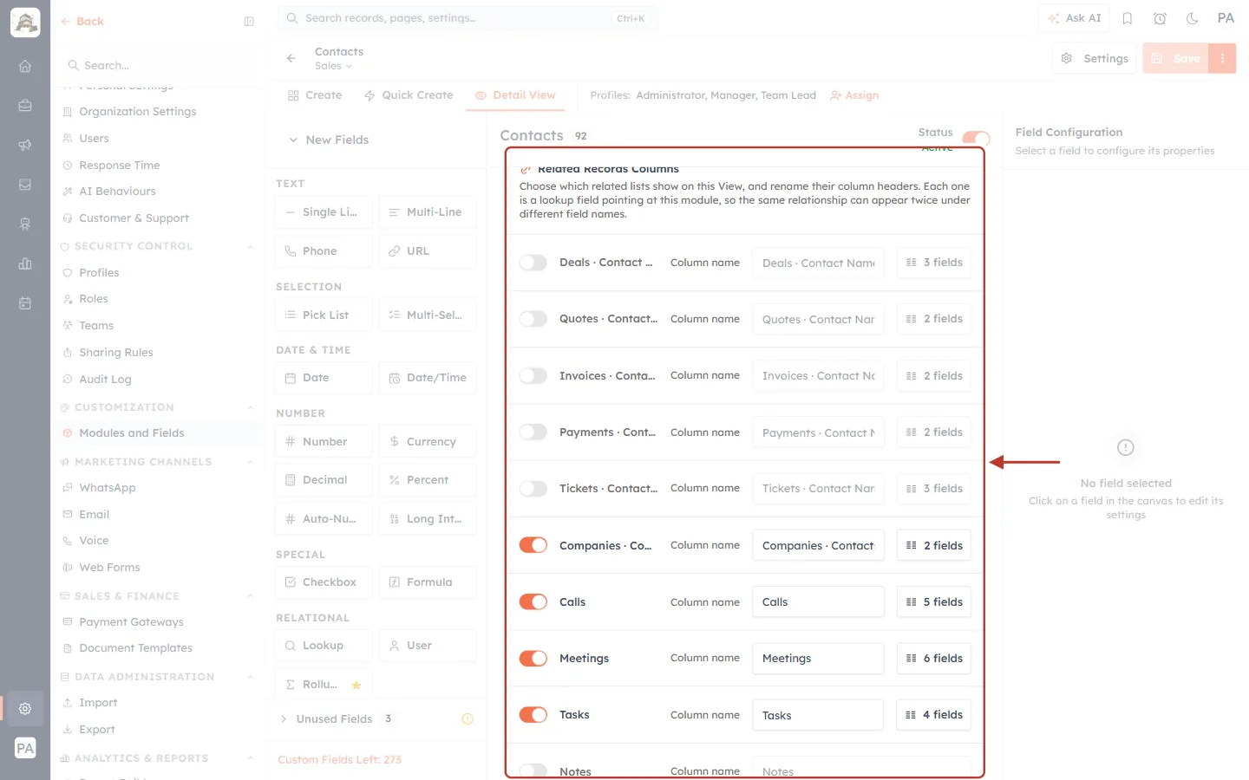Add a Phone field from palette

(x=324, y=251)
